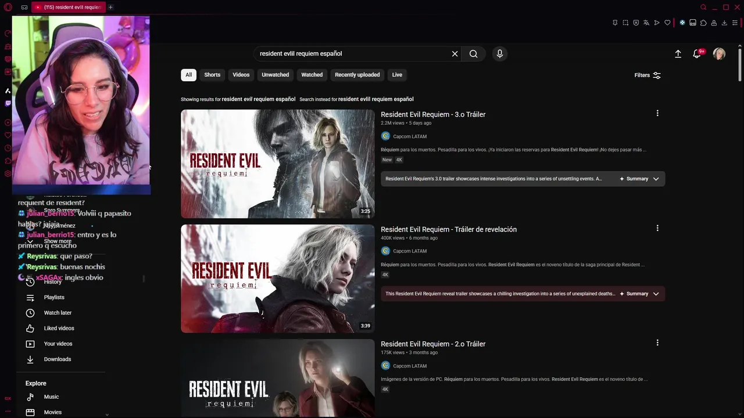Open a new tab with plus button
Viewport: 744px width, 418px height.
point(110,7)
